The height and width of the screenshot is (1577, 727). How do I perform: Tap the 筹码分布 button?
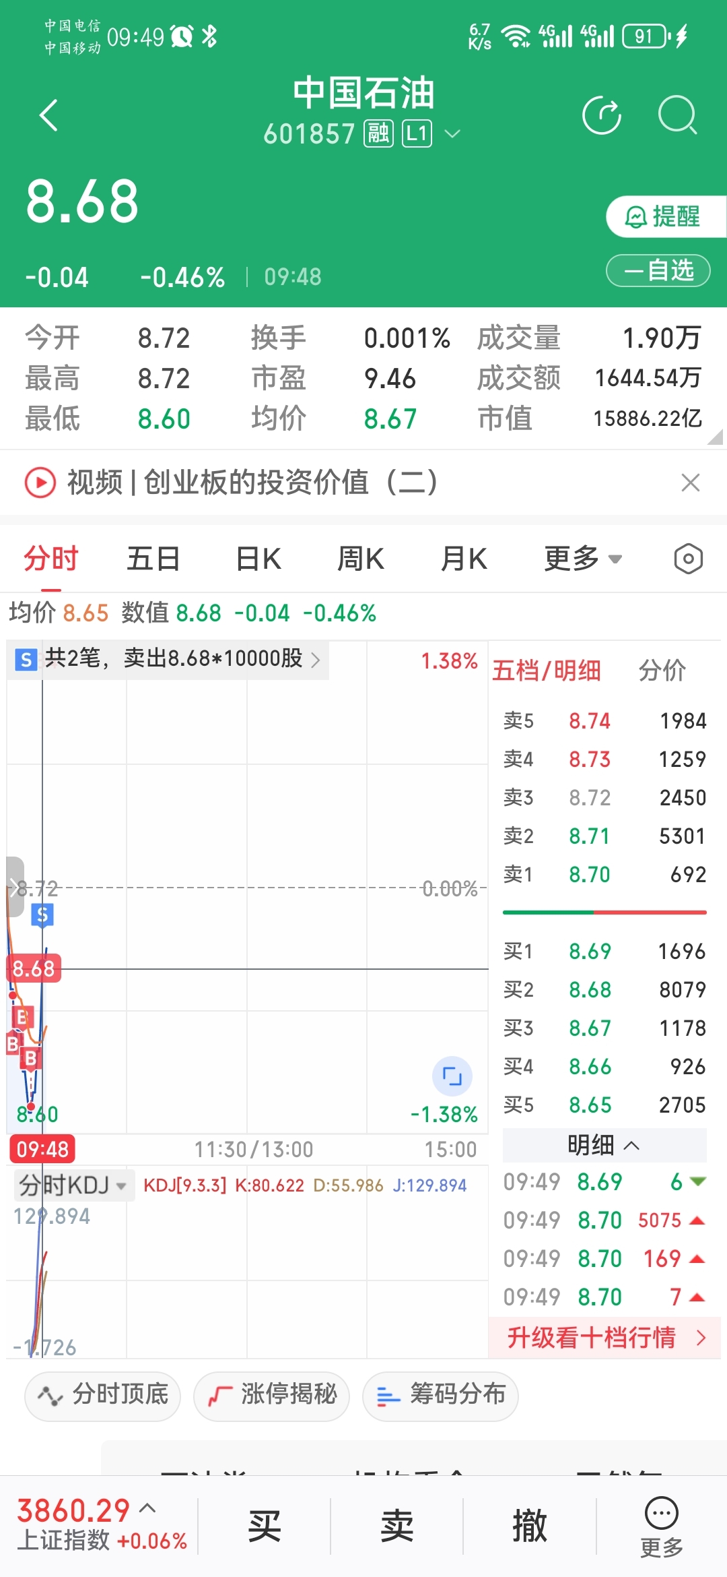(441, 1395)
